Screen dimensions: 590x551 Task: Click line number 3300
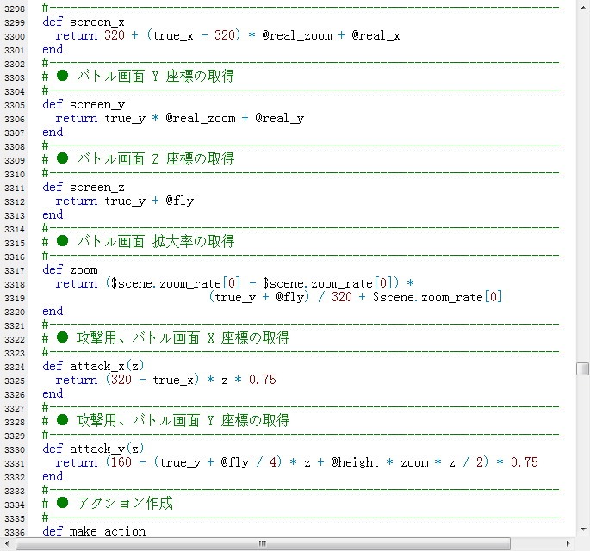(15, 36)
